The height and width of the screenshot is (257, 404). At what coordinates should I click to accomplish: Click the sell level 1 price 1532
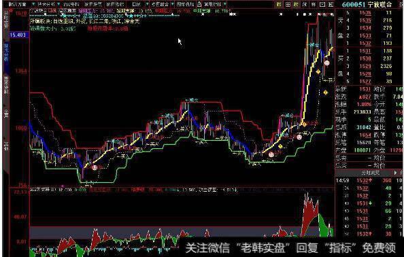[x=365, y=43]
